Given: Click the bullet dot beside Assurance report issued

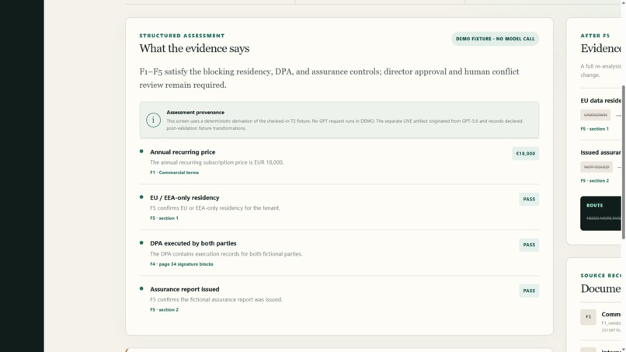Looking at the screenshot, I should tap(141, 288).
